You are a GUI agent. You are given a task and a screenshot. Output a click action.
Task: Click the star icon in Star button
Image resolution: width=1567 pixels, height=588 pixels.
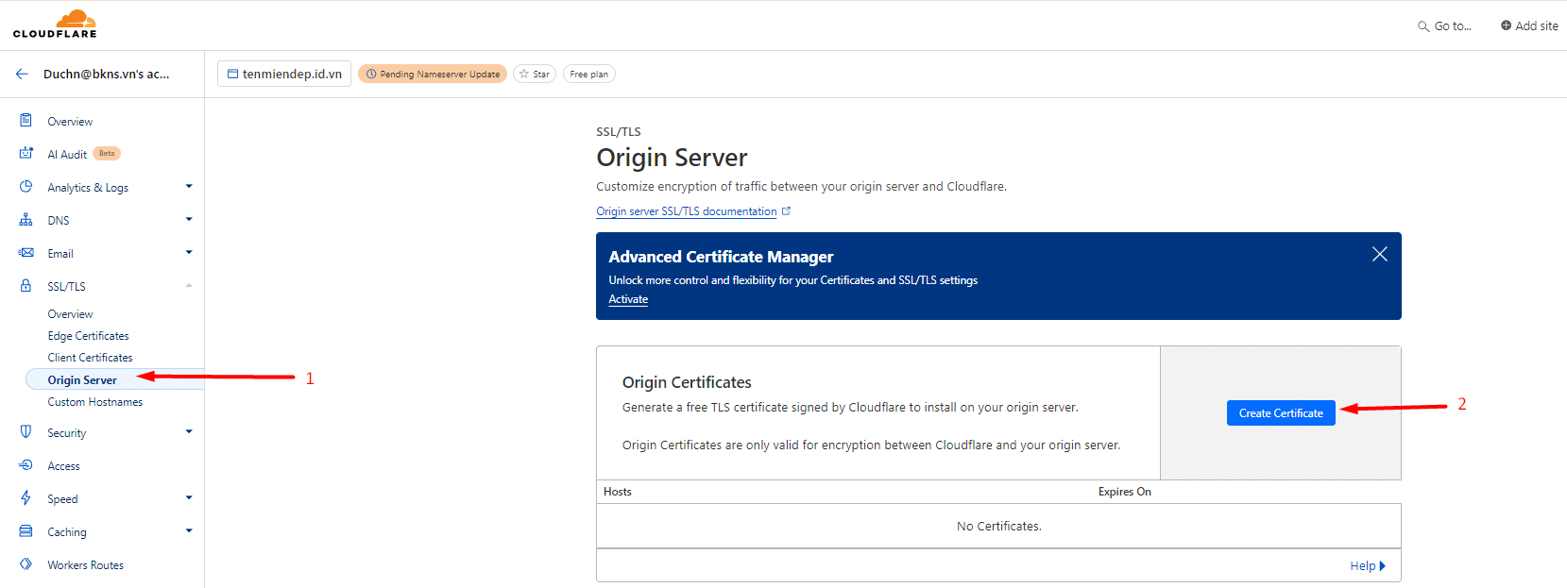(x=524, y=74)
